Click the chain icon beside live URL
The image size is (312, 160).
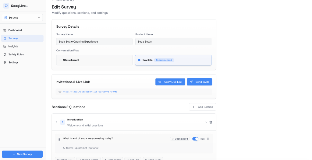60,92
